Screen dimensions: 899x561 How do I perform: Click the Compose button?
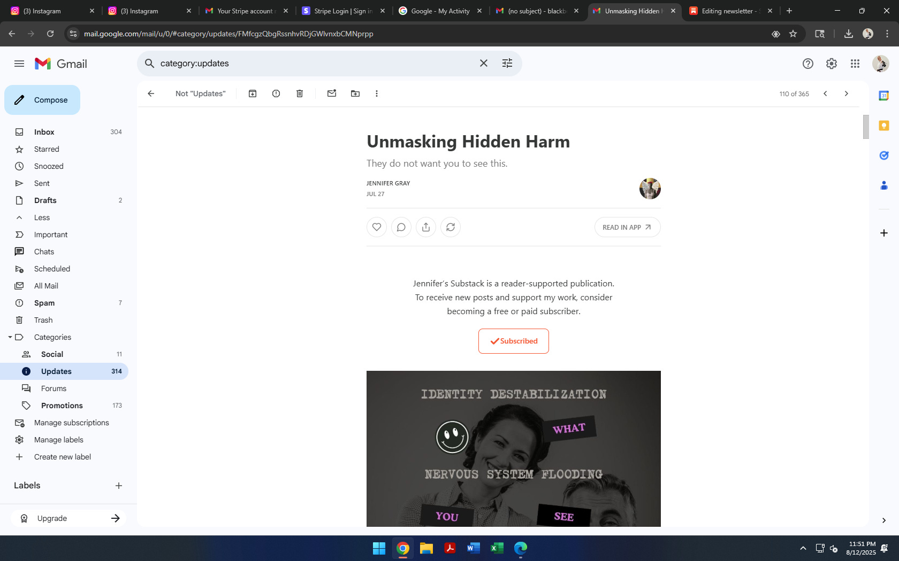(42, 100)
